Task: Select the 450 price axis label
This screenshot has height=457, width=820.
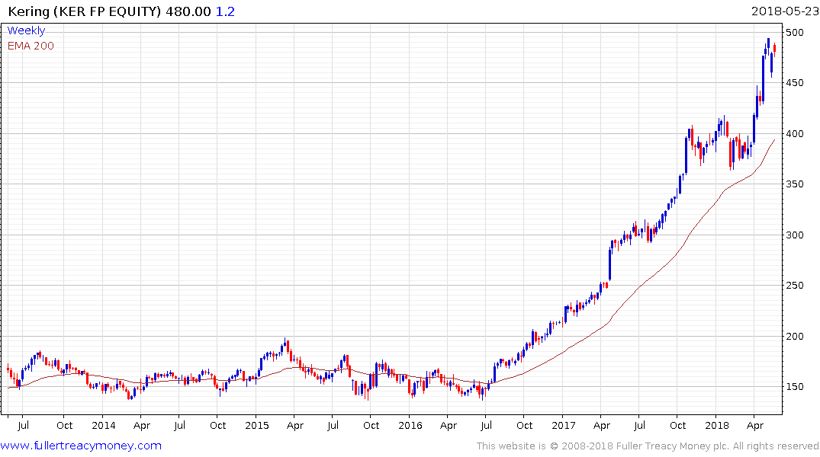Action: (794, 82)
